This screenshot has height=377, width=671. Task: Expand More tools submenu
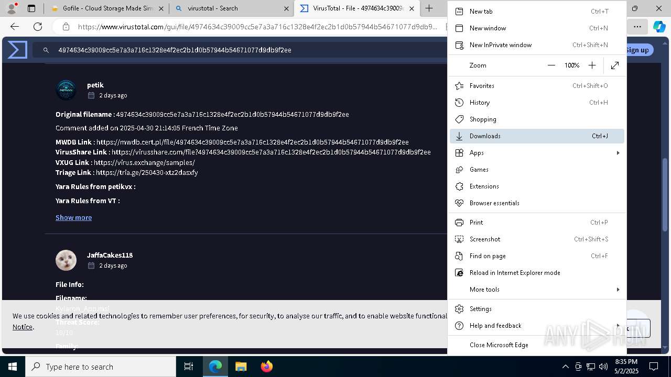(537, 290)
